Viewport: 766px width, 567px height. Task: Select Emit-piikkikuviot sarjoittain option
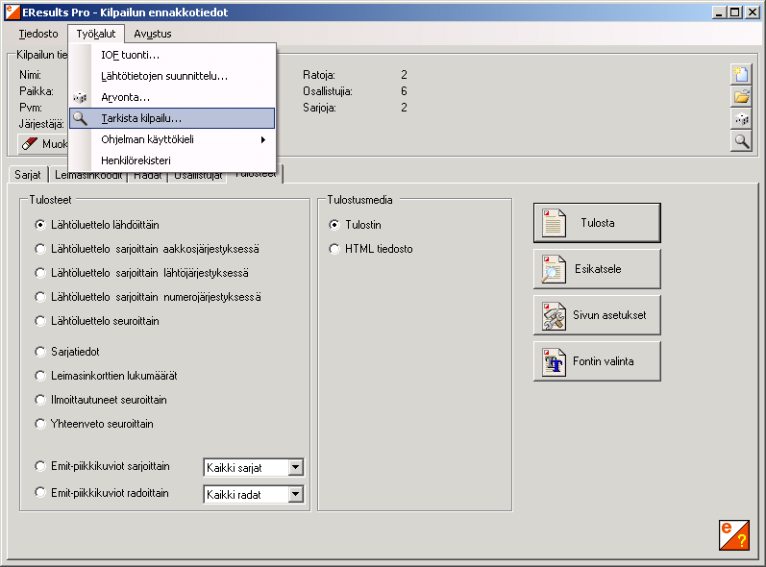(40, 466)
